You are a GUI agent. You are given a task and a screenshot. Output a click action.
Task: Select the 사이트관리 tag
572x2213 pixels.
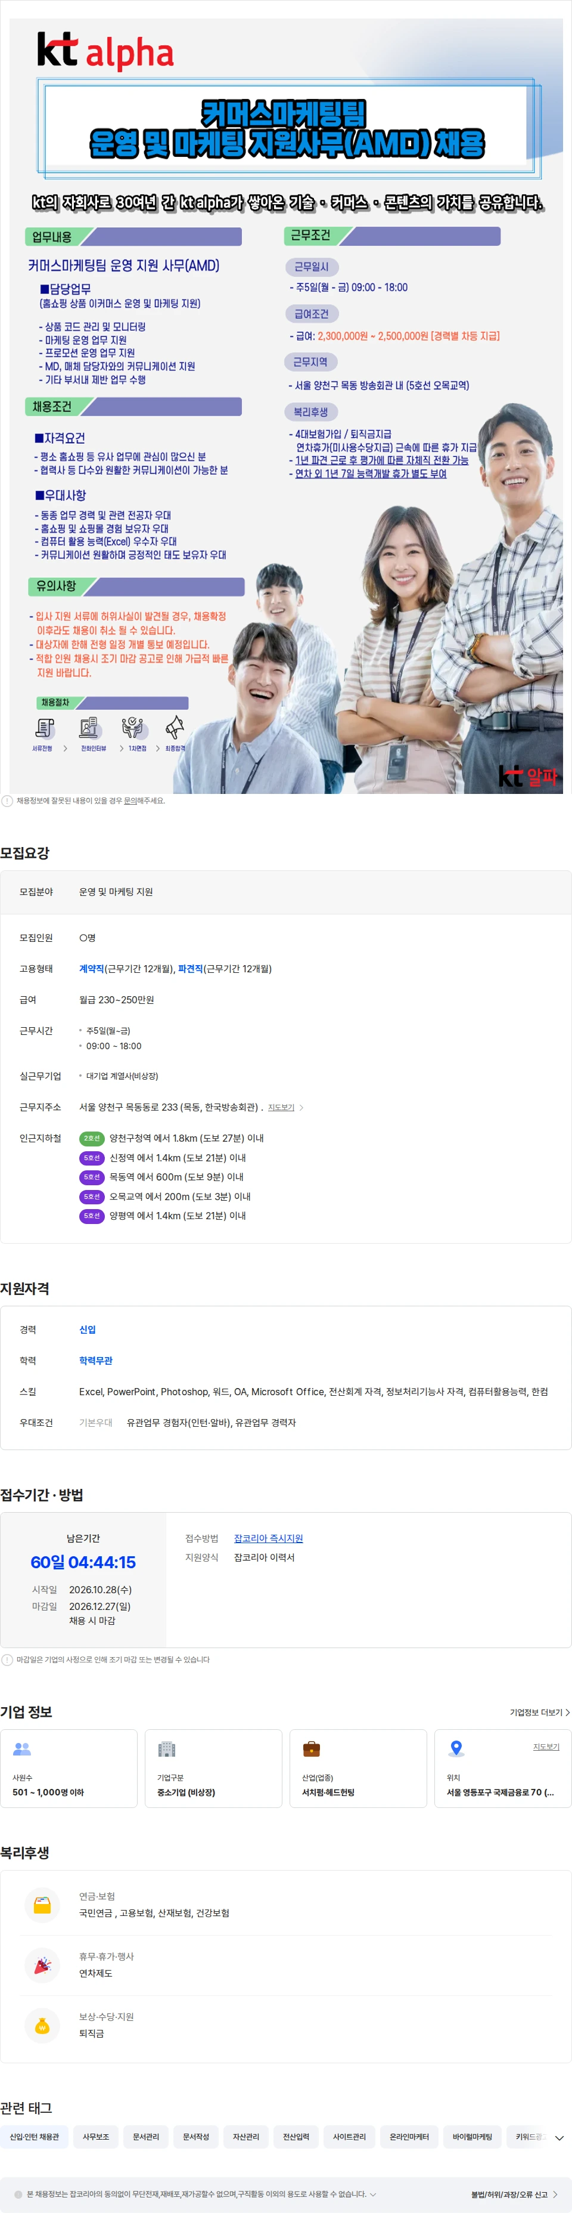(350, 2137)
